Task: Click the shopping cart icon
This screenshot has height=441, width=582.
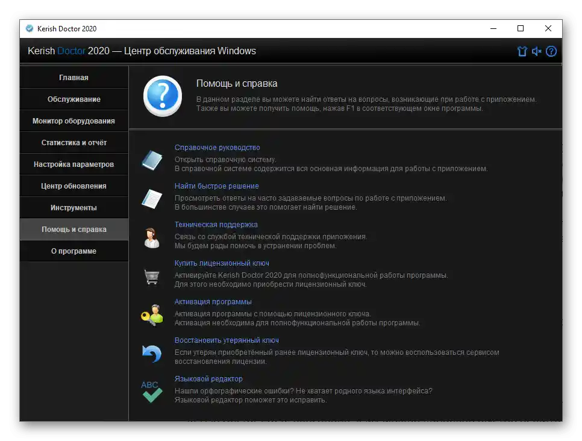Action: [x=152, y=277]
